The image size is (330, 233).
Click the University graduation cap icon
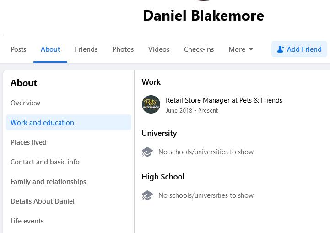(147, 152)
